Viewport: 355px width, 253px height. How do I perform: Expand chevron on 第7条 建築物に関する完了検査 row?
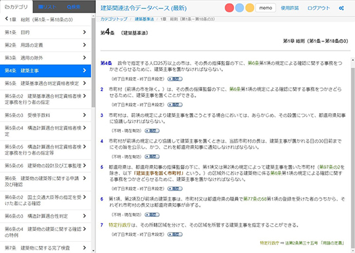click(84, 248)
